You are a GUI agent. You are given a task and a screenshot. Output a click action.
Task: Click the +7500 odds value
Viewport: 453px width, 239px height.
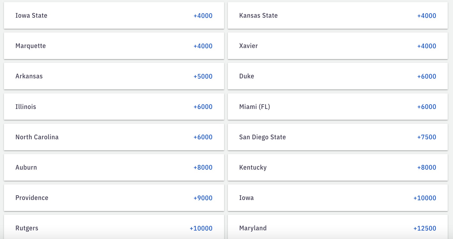click(x=427, y=137)
